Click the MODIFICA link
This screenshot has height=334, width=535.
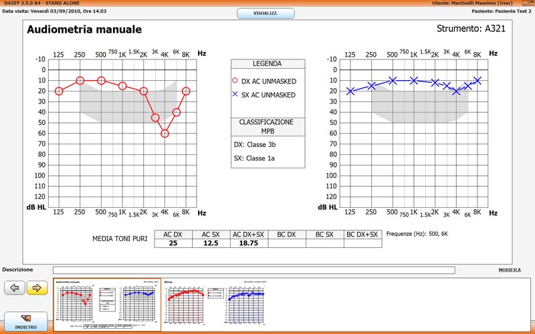[510, 270]
